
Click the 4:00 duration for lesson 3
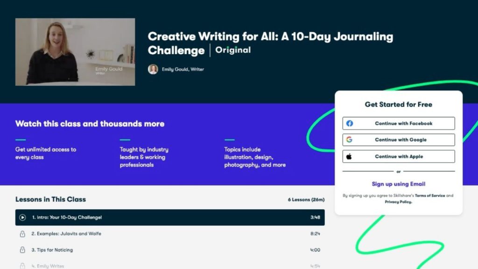point(315,250)
